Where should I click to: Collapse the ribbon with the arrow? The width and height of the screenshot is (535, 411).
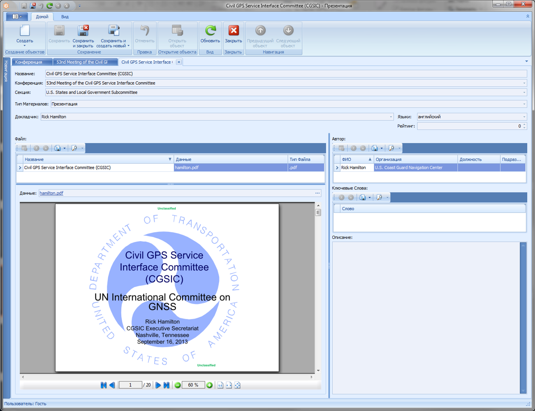click(528, 16)
